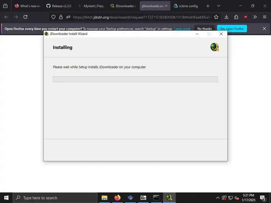Open a new browser tab
The height and width of the screenshot is (203, 271).
pyautogui.click(x=208, y=6)
